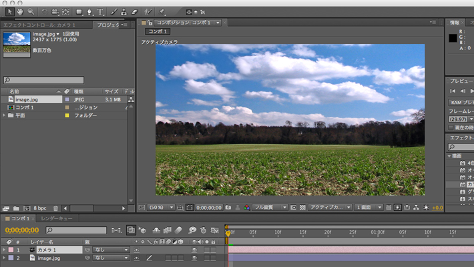This screenshot has width=474, height=267.
Task: Expand the 平面 folder in Project panel
Action: tap(5, 115)
